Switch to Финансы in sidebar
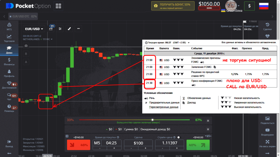280x157 pixels. point(9,62)
